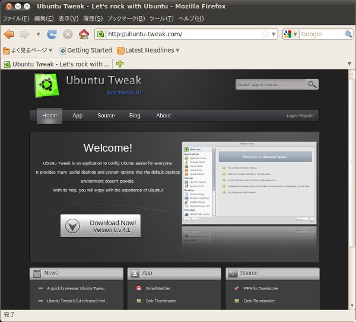356x322 pixels.
Task: Follow the Login / Register link
Action: click(x=300, y=116)
